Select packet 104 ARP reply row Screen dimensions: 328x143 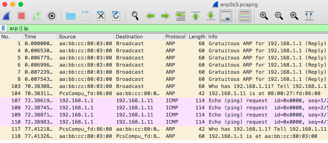coord(164,93)
